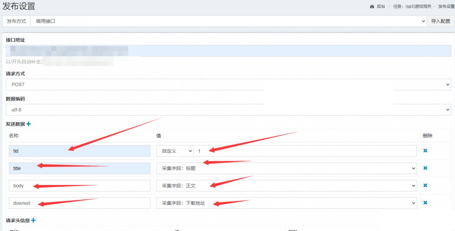Image resolution: width=455 pixels, height=231 pixels.
Task: Delete the title row with X icon
Action: (425, 168)
